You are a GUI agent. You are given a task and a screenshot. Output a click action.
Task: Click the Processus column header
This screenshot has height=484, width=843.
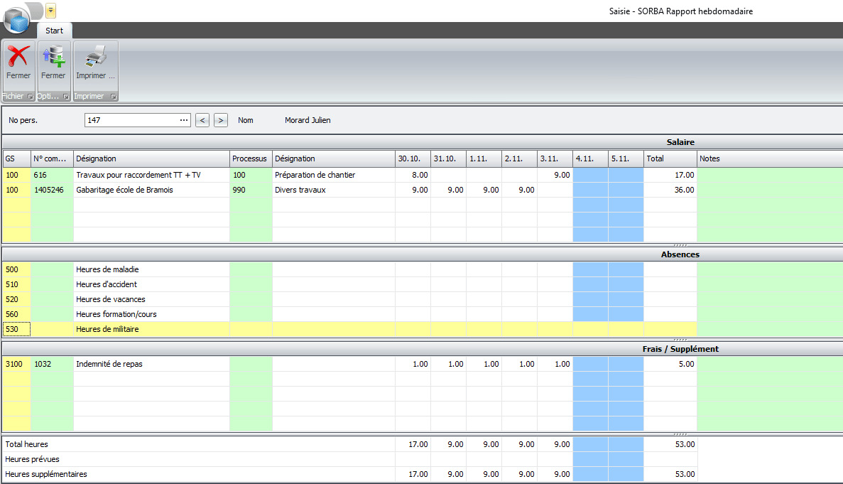251,158
